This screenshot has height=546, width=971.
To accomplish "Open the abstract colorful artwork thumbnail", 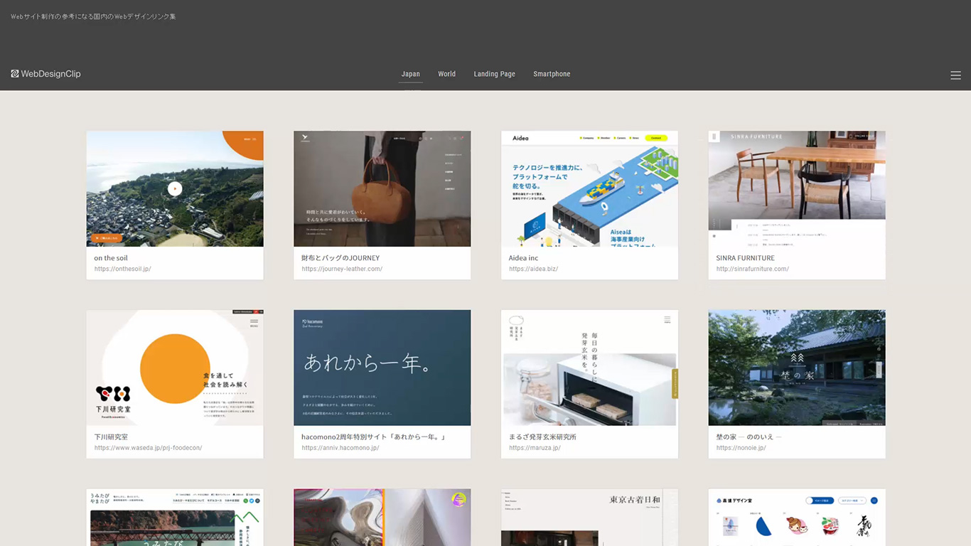I will click(382, 518).
